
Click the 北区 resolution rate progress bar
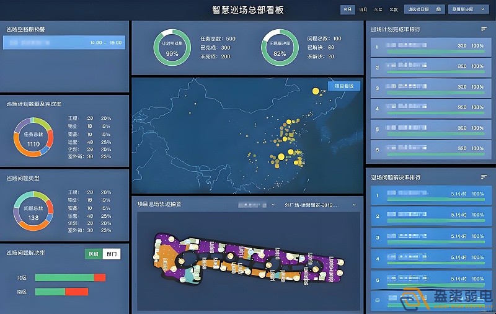(x=70, y=277)
